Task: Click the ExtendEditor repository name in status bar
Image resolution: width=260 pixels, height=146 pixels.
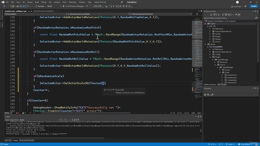Action: [245, 144]
